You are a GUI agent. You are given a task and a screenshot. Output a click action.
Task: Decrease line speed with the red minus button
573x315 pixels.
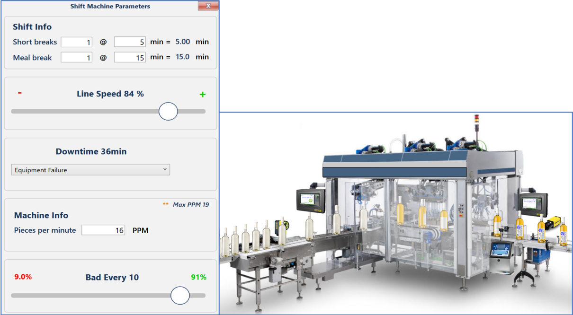click(19, 93)
